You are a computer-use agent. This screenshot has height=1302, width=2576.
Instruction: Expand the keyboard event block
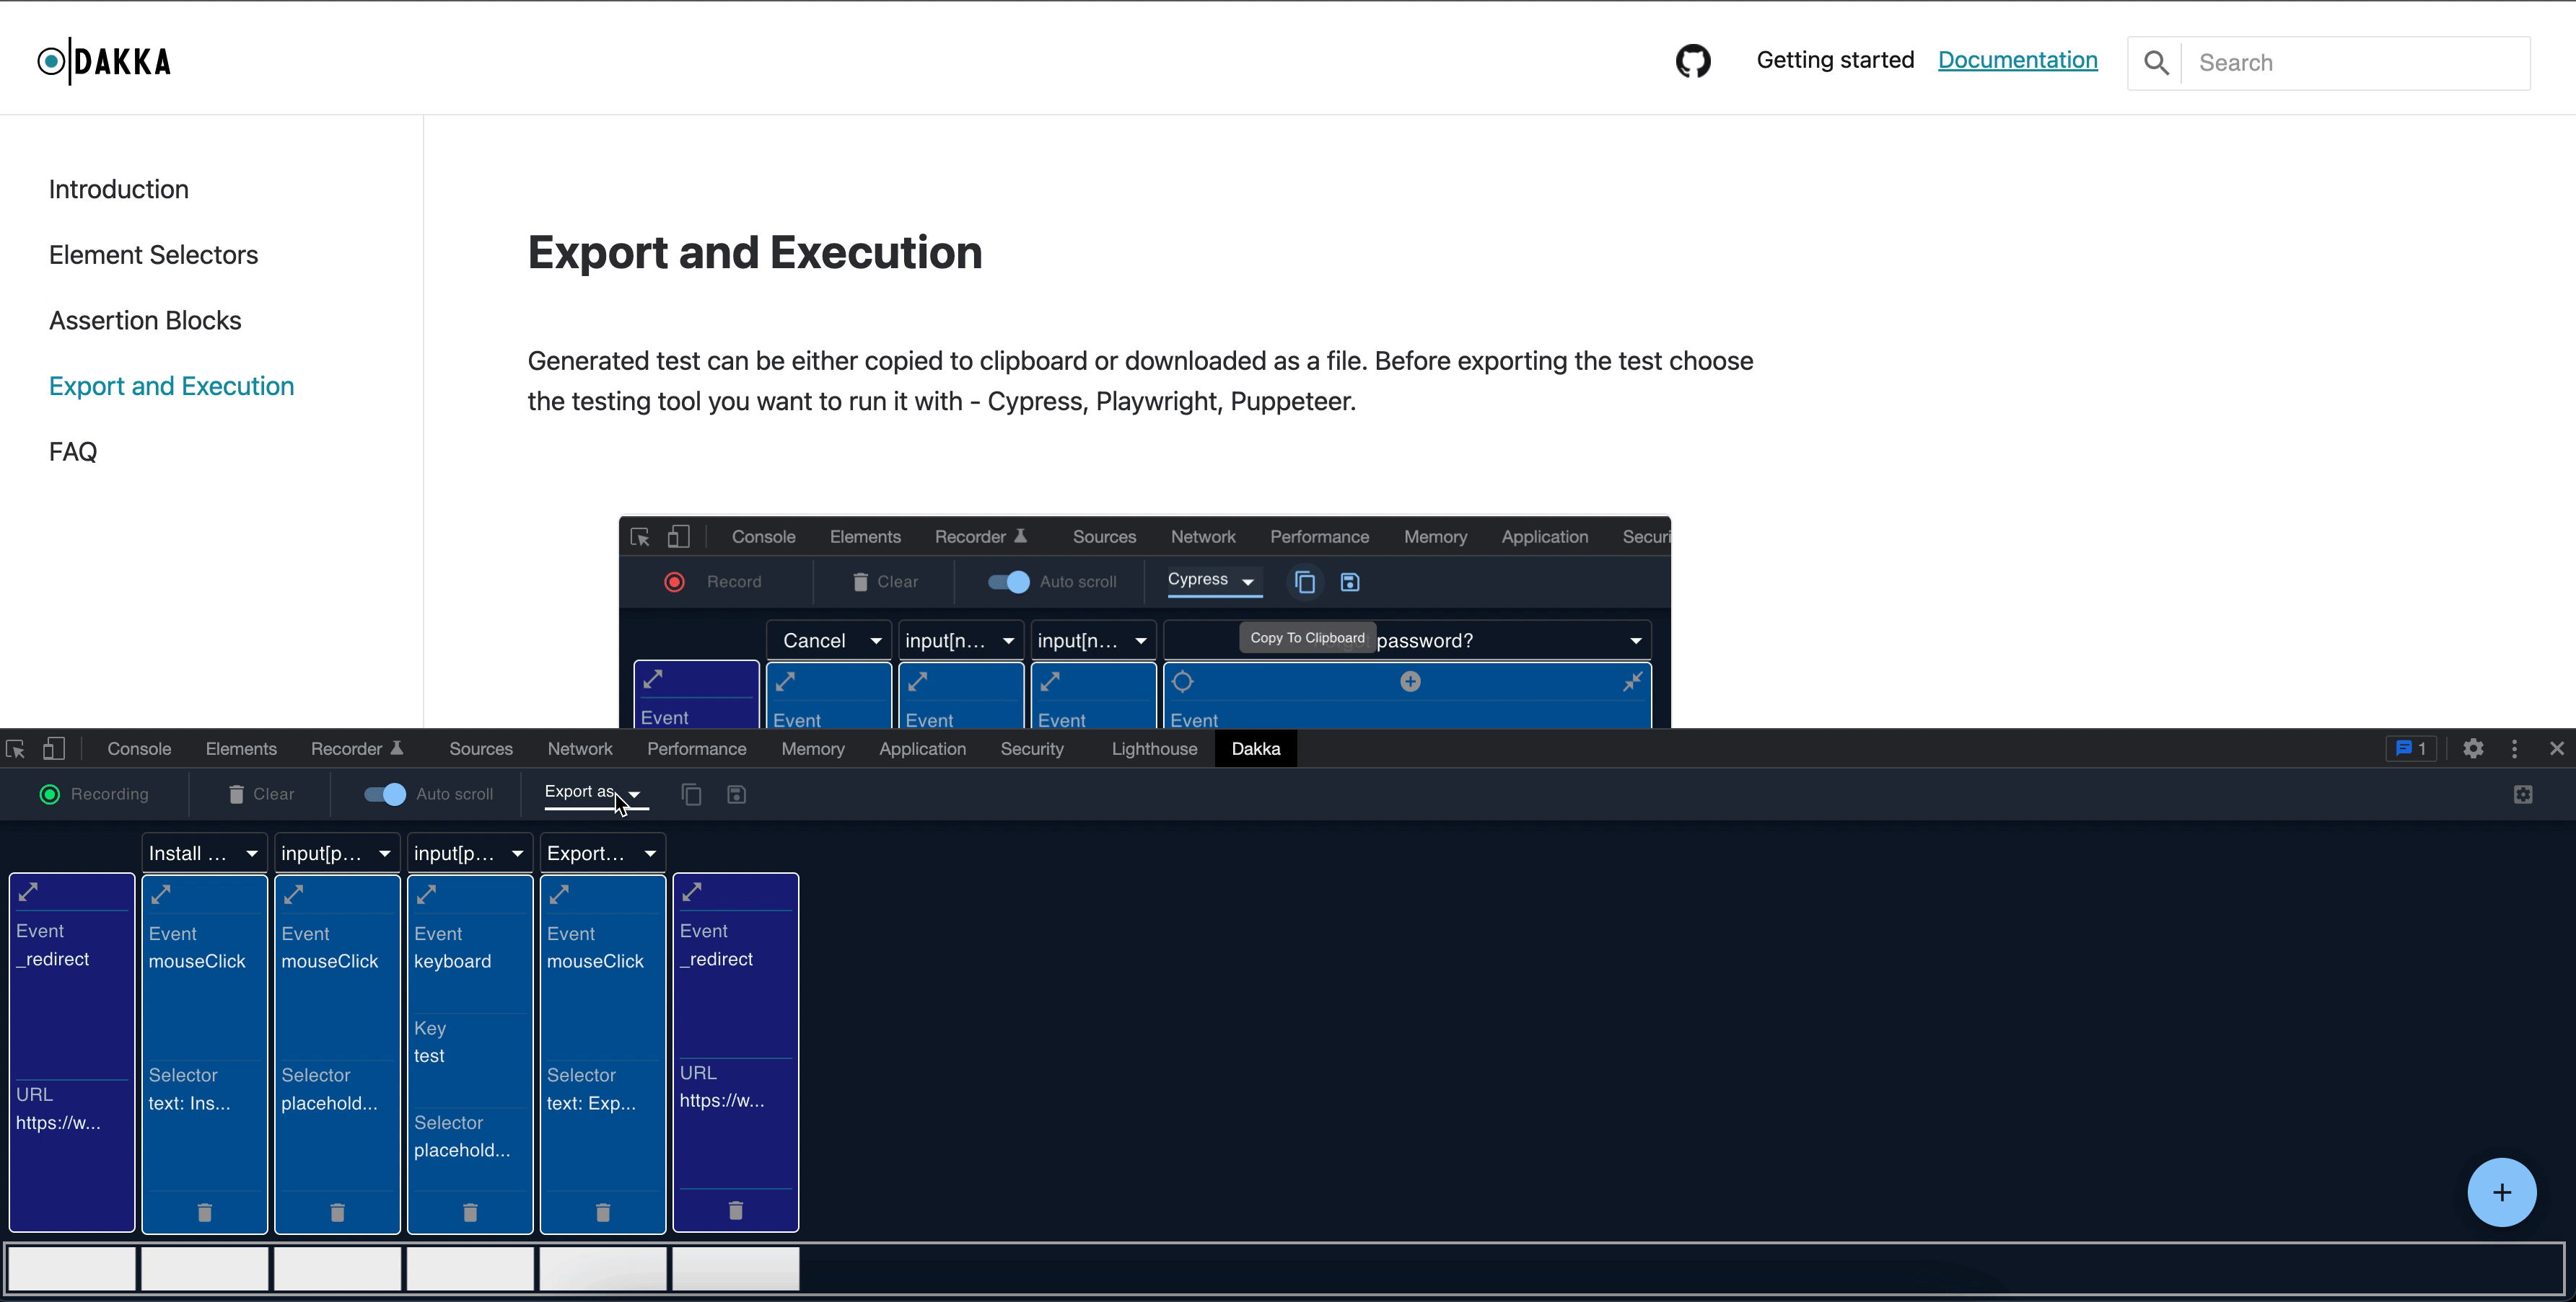(426, 894)
